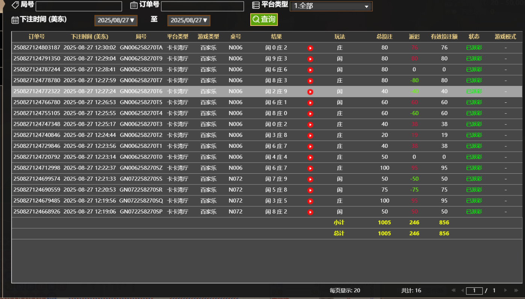Open the end date picker after 至

[x=189, y=21]
